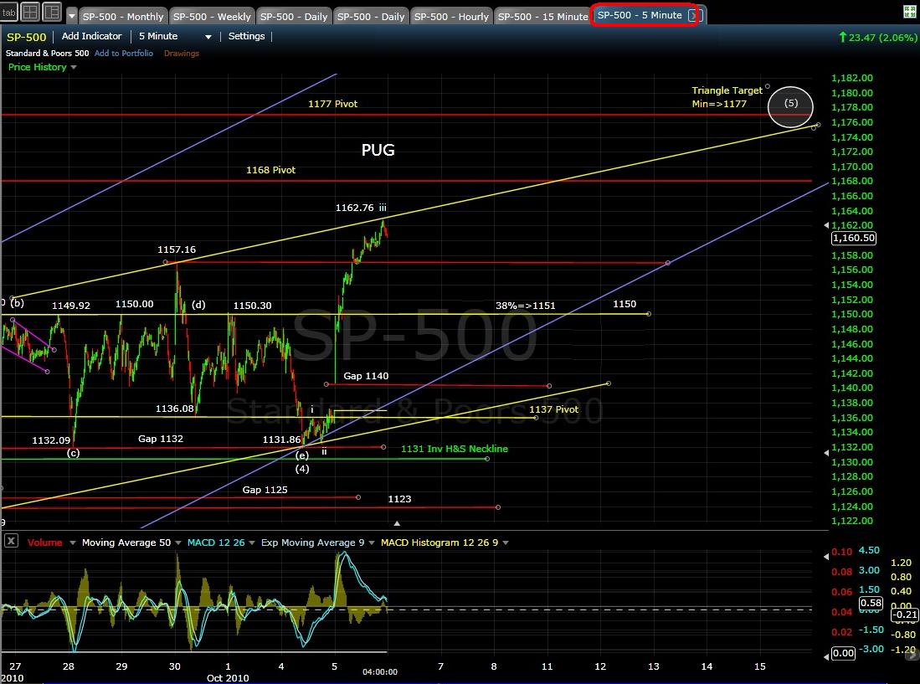Click the '1162.76 iii' annotation

[x=361, y=208]
